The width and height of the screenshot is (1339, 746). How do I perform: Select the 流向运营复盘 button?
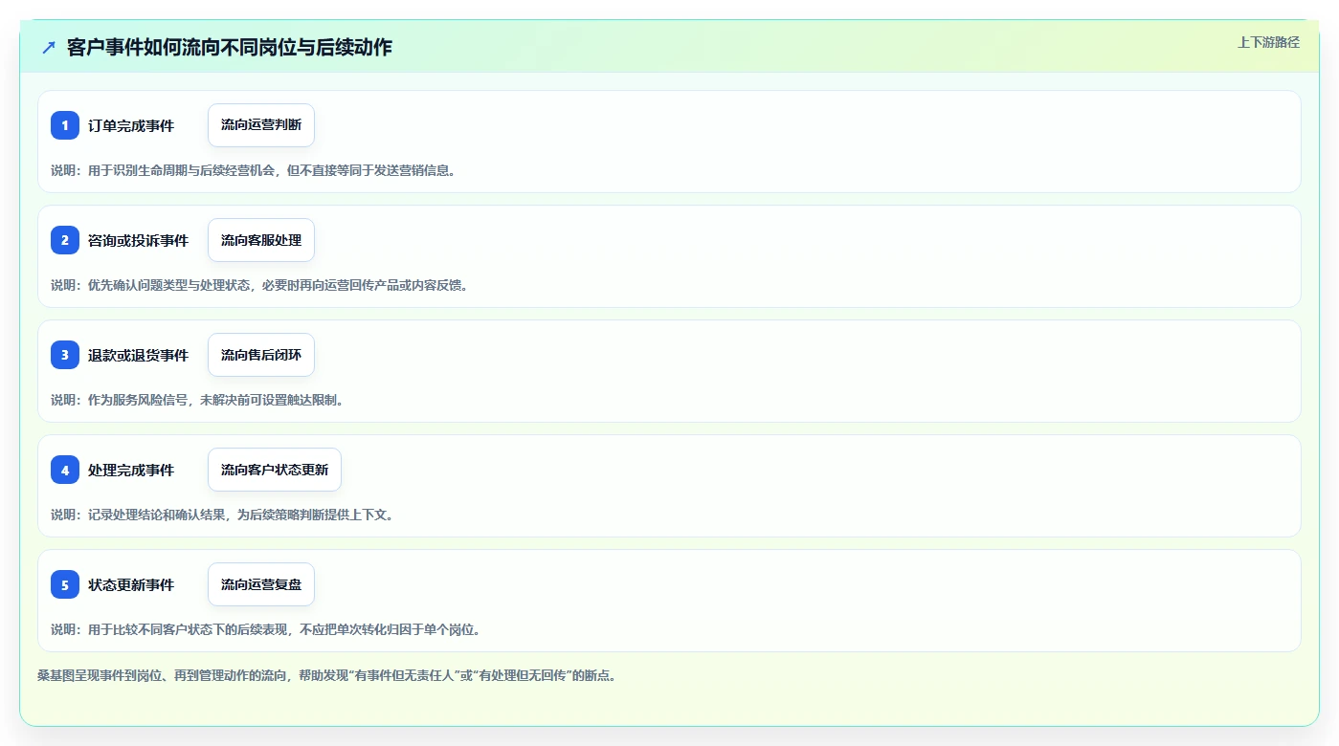coord(261,584)
